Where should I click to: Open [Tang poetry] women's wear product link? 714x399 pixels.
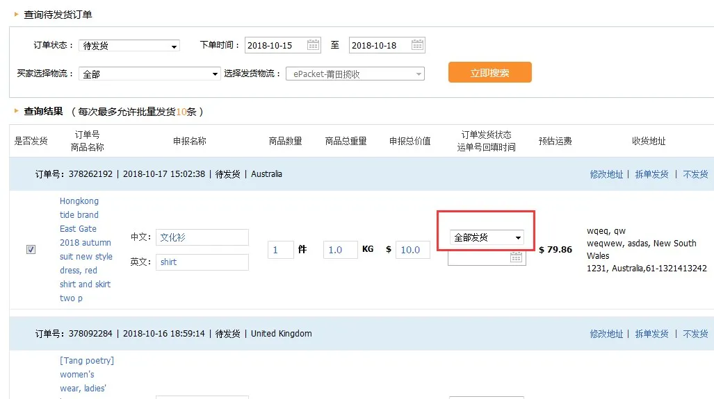click(x=86, y=375)
